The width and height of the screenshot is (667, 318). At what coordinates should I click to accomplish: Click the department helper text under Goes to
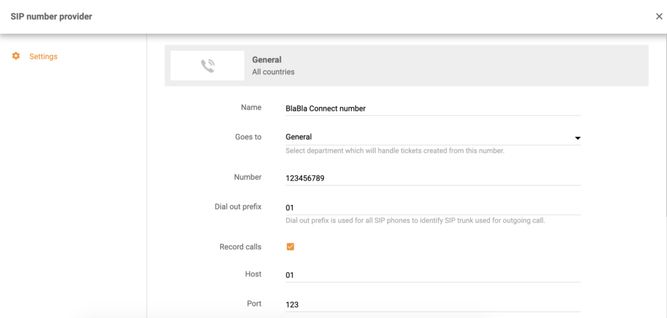tap(395, 151)
